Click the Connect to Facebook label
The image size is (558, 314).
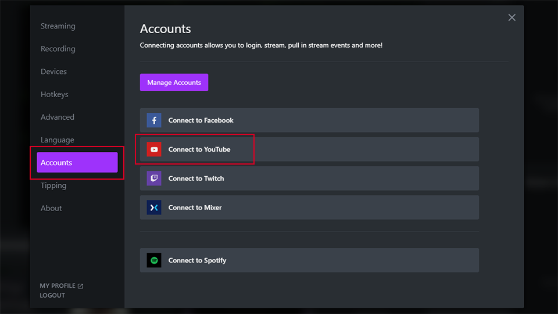coord(201,120)
